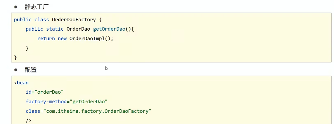
Task: Click the 'new' keyword
Action: [62, 38]
